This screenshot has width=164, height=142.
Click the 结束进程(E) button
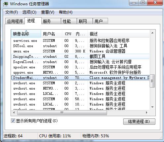coord(139,121)
